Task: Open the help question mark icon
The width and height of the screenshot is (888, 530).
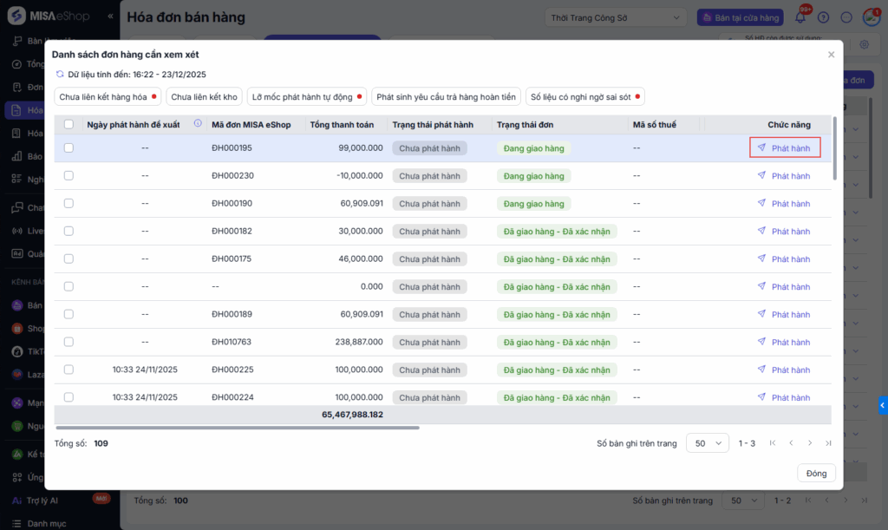Action: pos(823,17)
